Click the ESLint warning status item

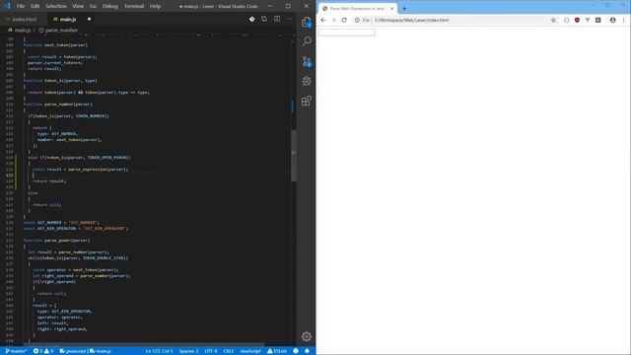(277, 351)
